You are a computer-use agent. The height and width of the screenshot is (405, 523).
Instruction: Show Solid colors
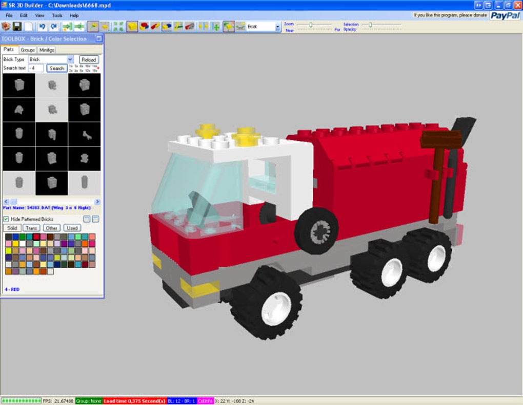point(12,228)
